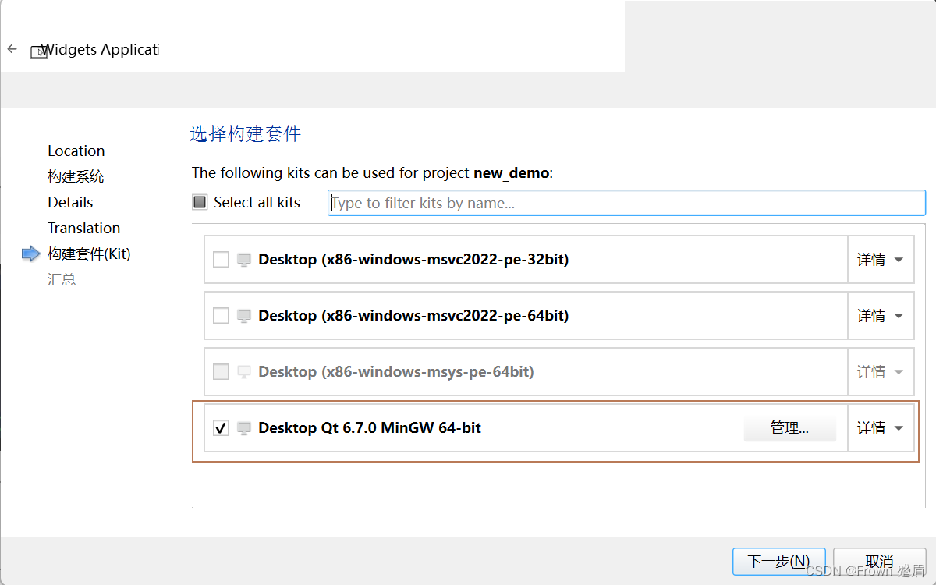Open the 汇总 summary step
This screenshot has width=936, height=585.
coord(62,279)
